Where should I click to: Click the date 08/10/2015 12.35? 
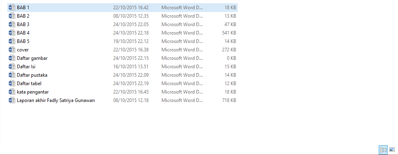[x=131, y=16]
